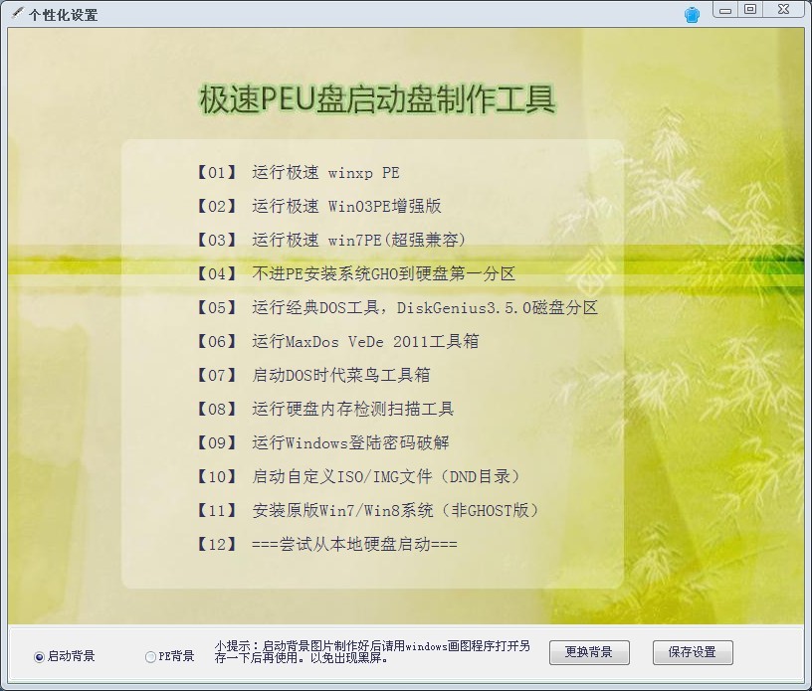Click the blue shirt skin icon
812x691 pixels.
[x=692, y=15]
